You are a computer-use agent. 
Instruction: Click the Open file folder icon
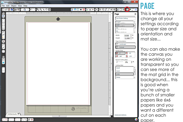click(6, 10)
